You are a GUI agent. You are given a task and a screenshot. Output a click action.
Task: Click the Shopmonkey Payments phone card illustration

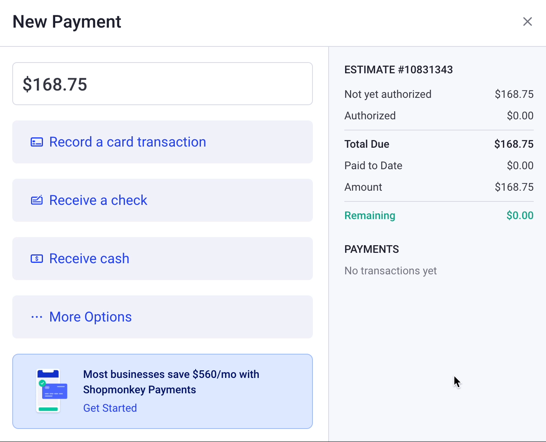[x=52, y=391]
